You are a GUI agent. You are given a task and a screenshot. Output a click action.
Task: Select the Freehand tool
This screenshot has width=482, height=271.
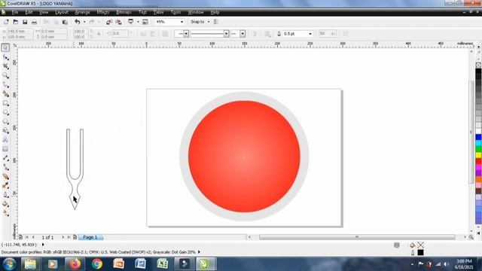pos(5,84)
